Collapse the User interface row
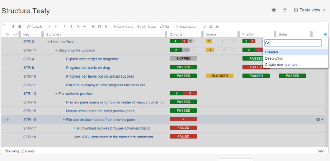Screen dimensions: 330x161 pyautogui.click(x=49, y=42)
